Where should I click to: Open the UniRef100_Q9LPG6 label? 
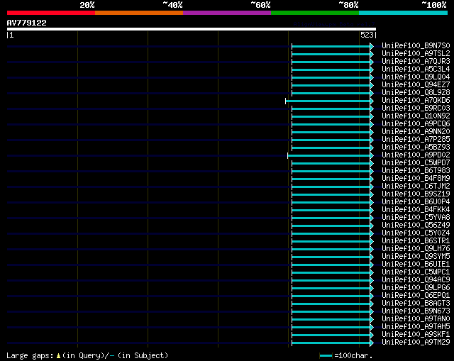416,288
